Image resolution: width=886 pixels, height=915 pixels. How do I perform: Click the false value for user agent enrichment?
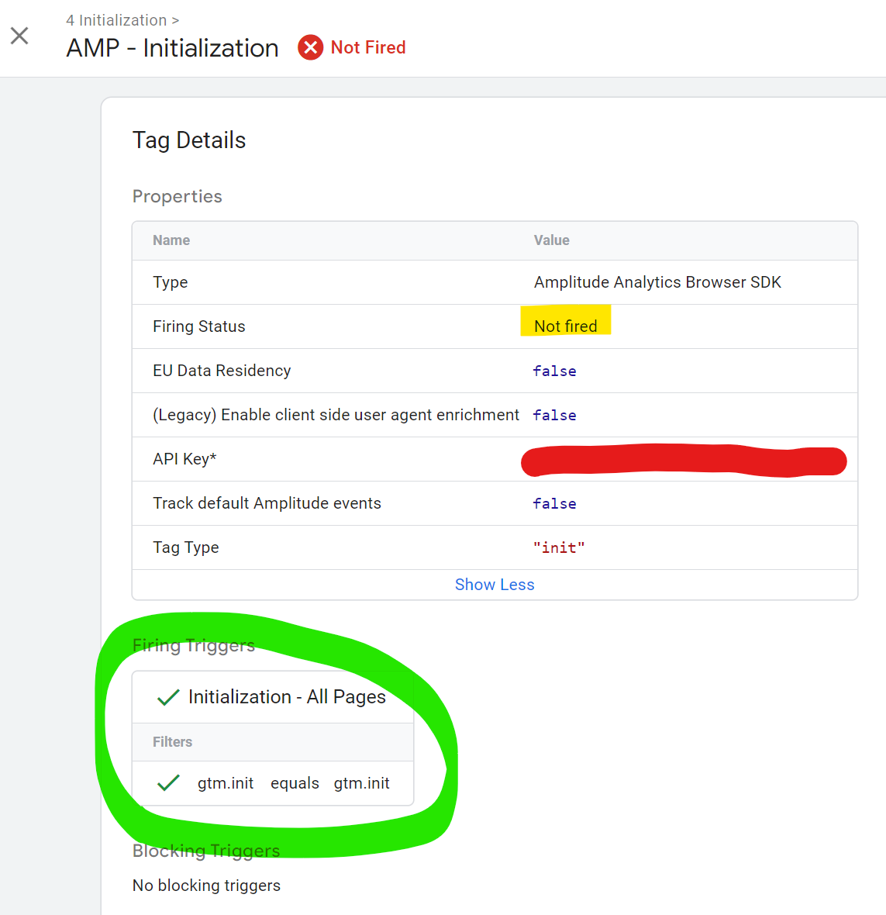(555, 416)
